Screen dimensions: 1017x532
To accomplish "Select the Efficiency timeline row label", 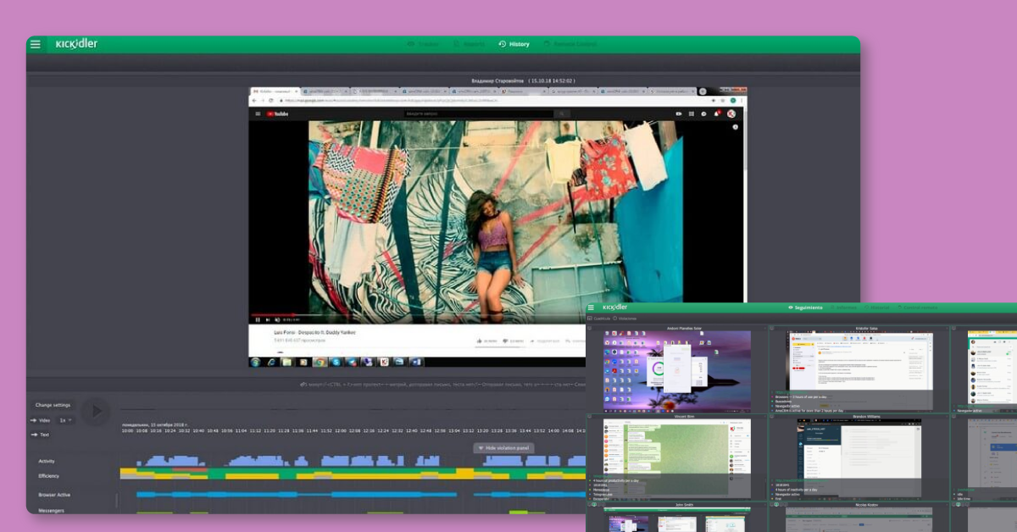I will [49, 476].
